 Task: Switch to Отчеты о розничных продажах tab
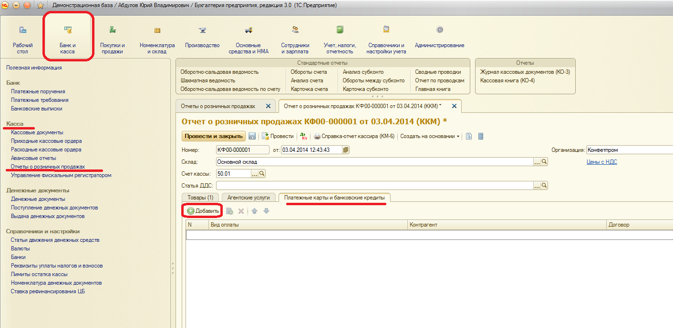click(x=218, y=106)
